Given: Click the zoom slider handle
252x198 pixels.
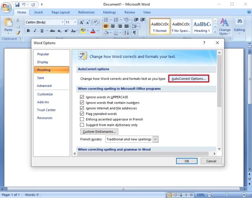Looking at the screenshot, I should pyautogui.click(x=226, y=195).
